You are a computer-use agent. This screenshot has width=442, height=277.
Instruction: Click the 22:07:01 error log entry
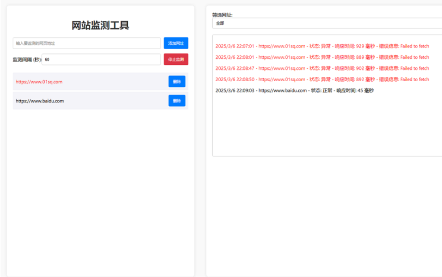click(x=322, y=46)
